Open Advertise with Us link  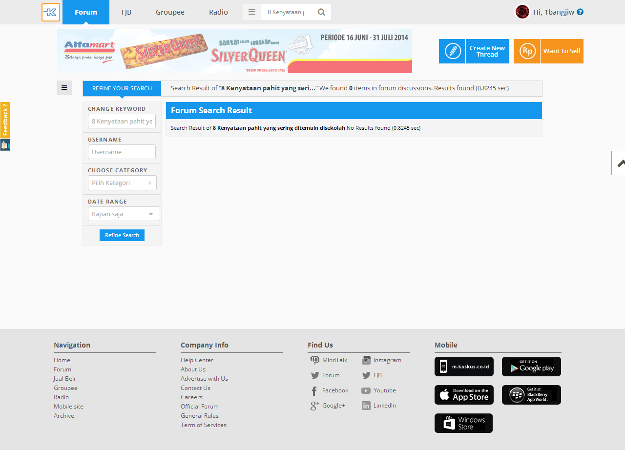pos(204,379)
